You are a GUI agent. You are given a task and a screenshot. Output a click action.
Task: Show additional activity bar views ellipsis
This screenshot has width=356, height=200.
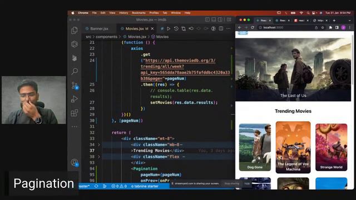click(x=75, y=127)
